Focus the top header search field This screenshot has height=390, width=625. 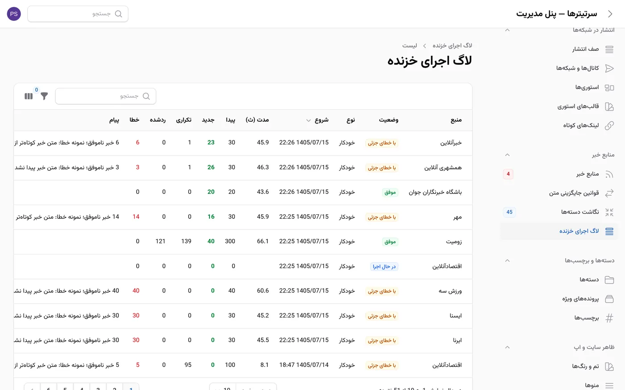pos(78,14)
